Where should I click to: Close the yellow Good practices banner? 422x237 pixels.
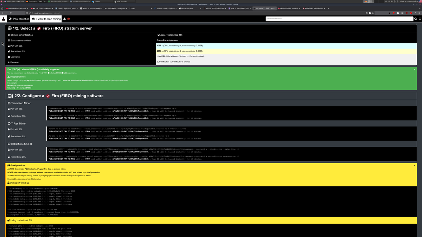[x=415, y=165]
